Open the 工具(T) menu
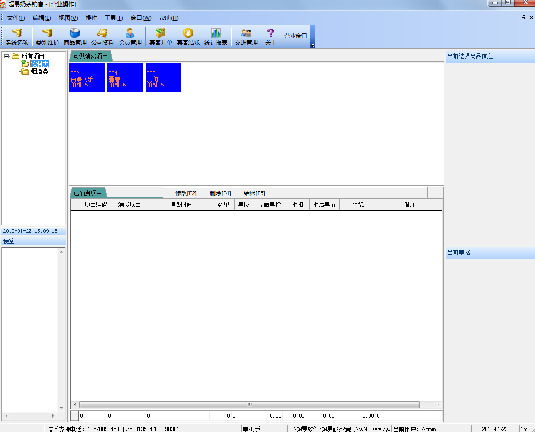The height and width of the screenshot is (432, 535). click(x=114, y=18)
